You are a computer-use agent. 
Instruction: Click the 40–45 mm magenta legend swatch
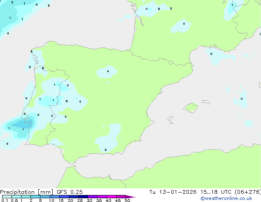pos(112,197)
